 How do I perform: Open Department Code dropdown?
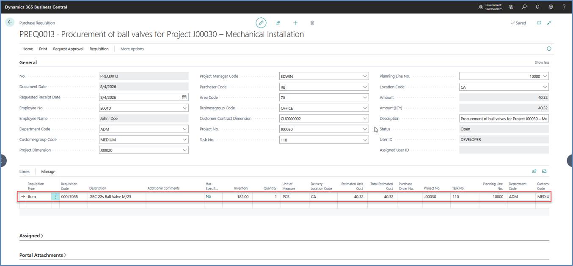[x=185, y=129]
